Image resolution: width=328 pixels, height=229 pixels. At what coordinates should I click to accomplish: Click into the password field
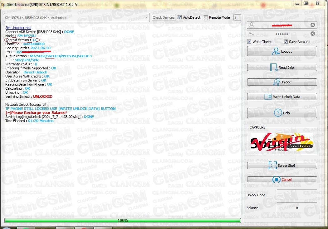pos(282,34)
